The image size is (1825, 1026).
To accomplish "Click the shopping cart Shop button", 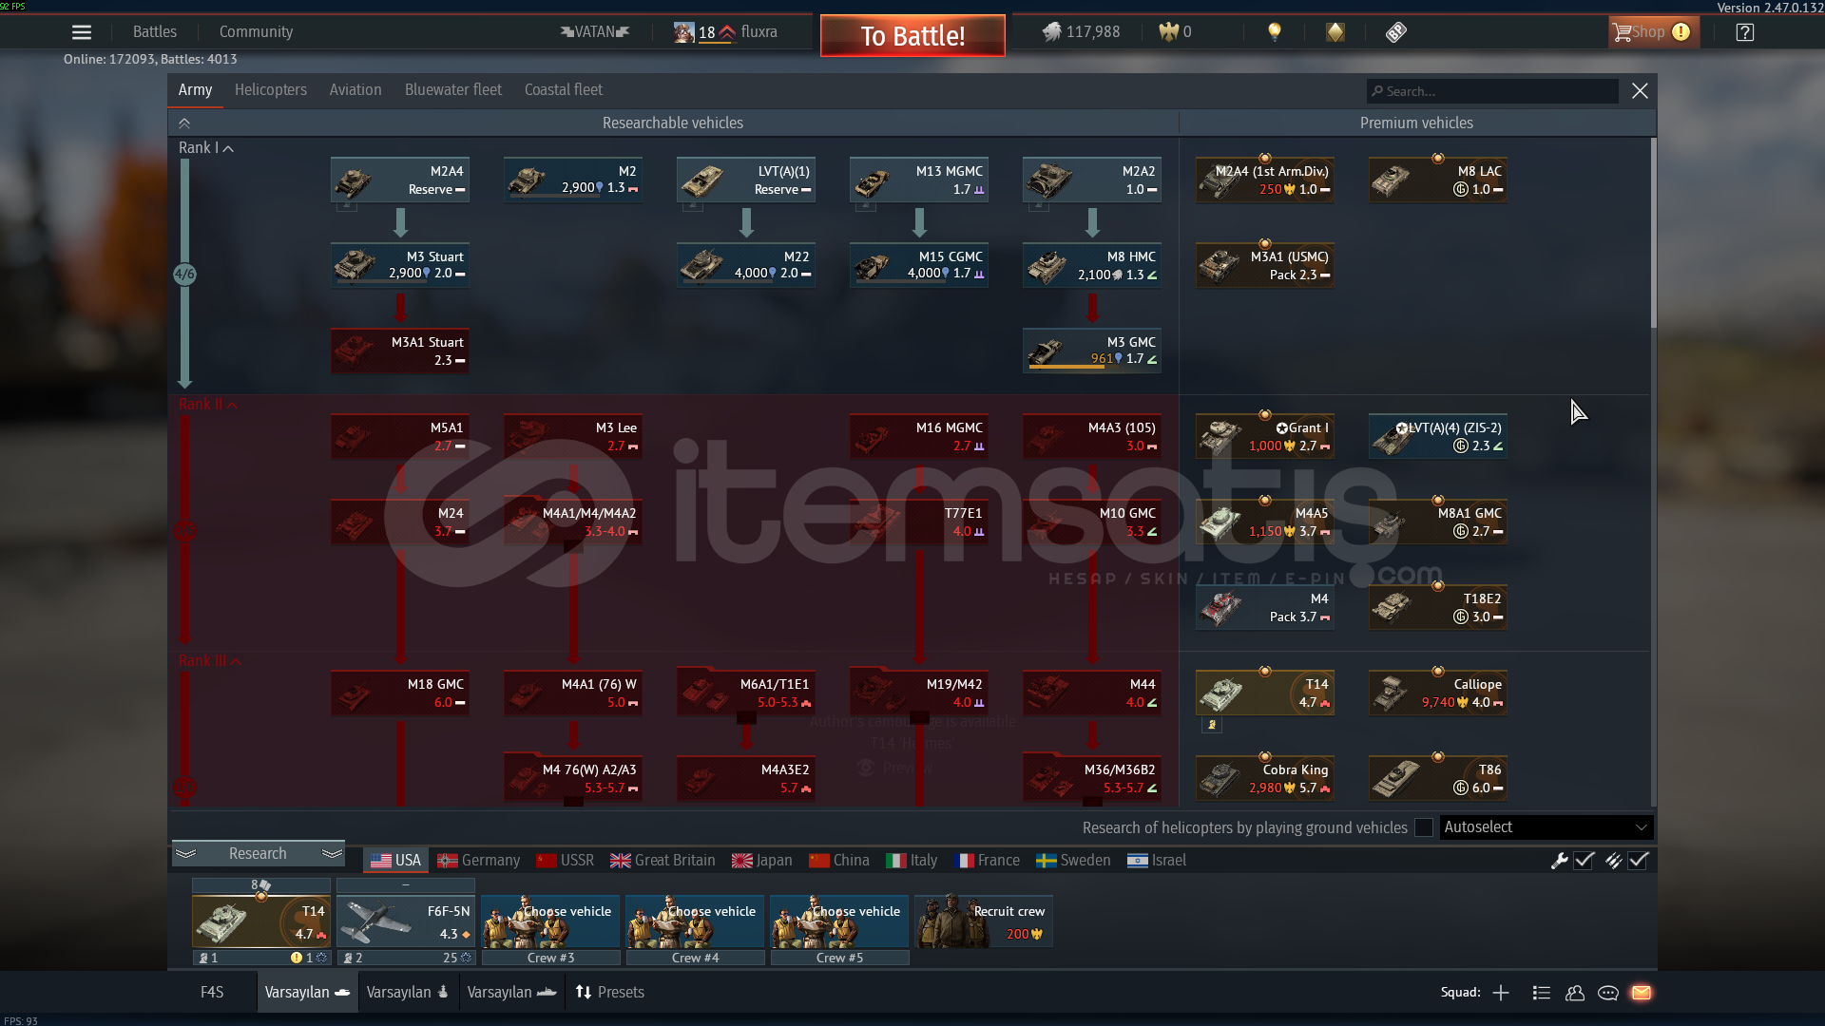I will coord(1654,32).
